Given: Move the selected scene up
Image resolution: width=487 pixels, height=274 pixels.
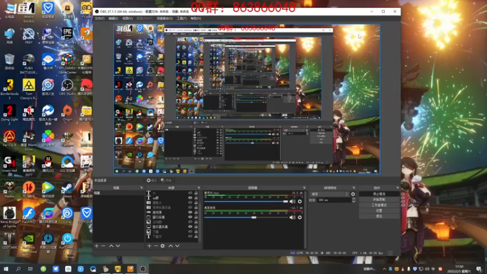Looking at the screenshot, I should [x=111, y=246].
